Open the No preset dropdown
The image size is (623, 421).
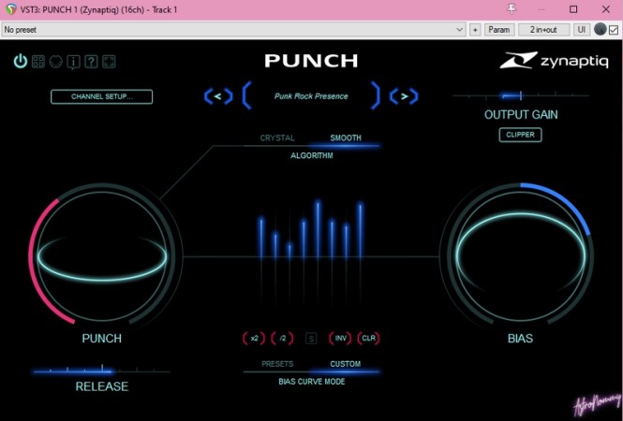[233, 29]
